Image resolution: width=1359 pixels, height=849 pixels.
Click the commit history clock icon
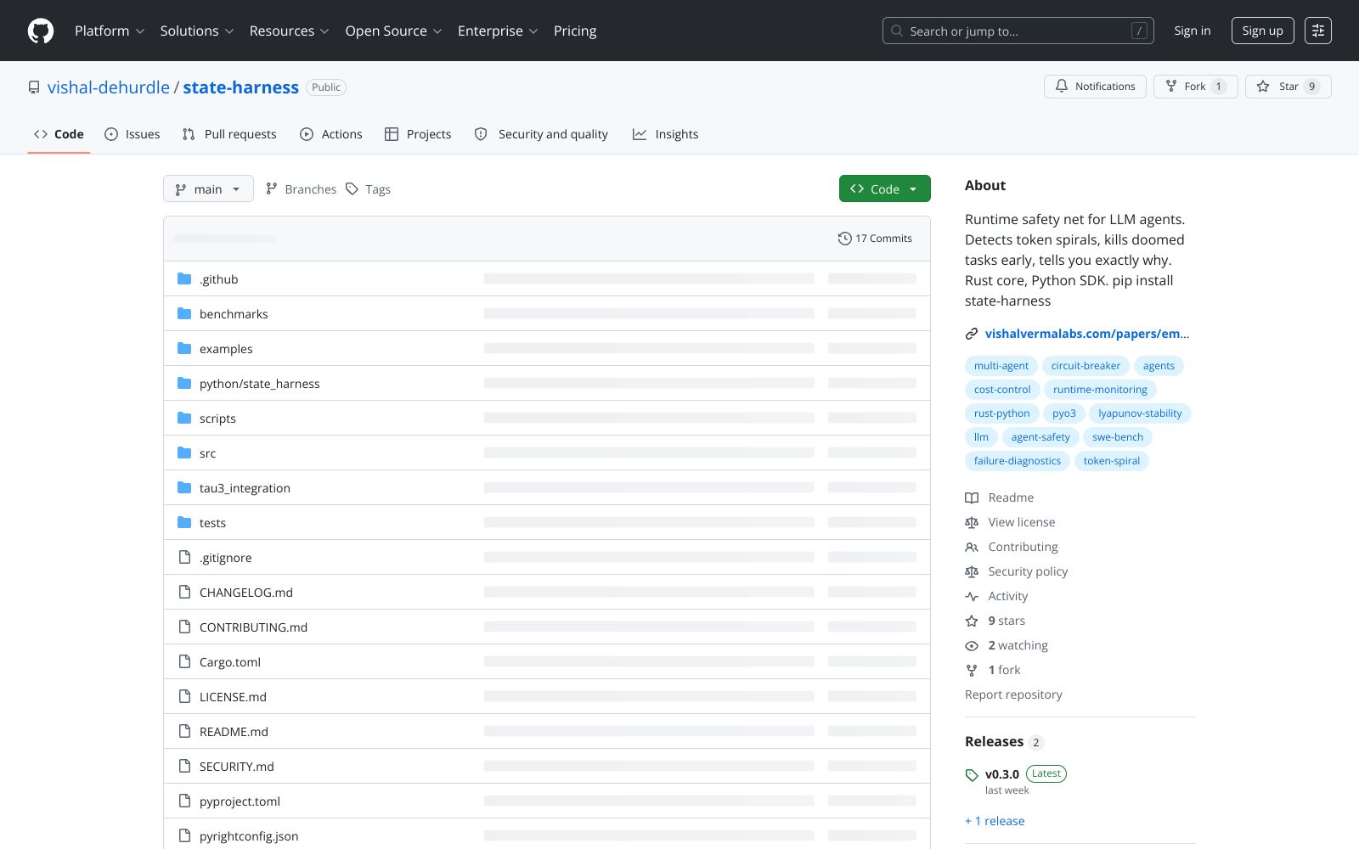coord(844,239)
